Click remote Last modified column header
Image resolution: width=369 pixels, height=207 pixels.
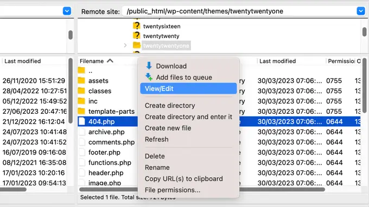pos(277,61)
